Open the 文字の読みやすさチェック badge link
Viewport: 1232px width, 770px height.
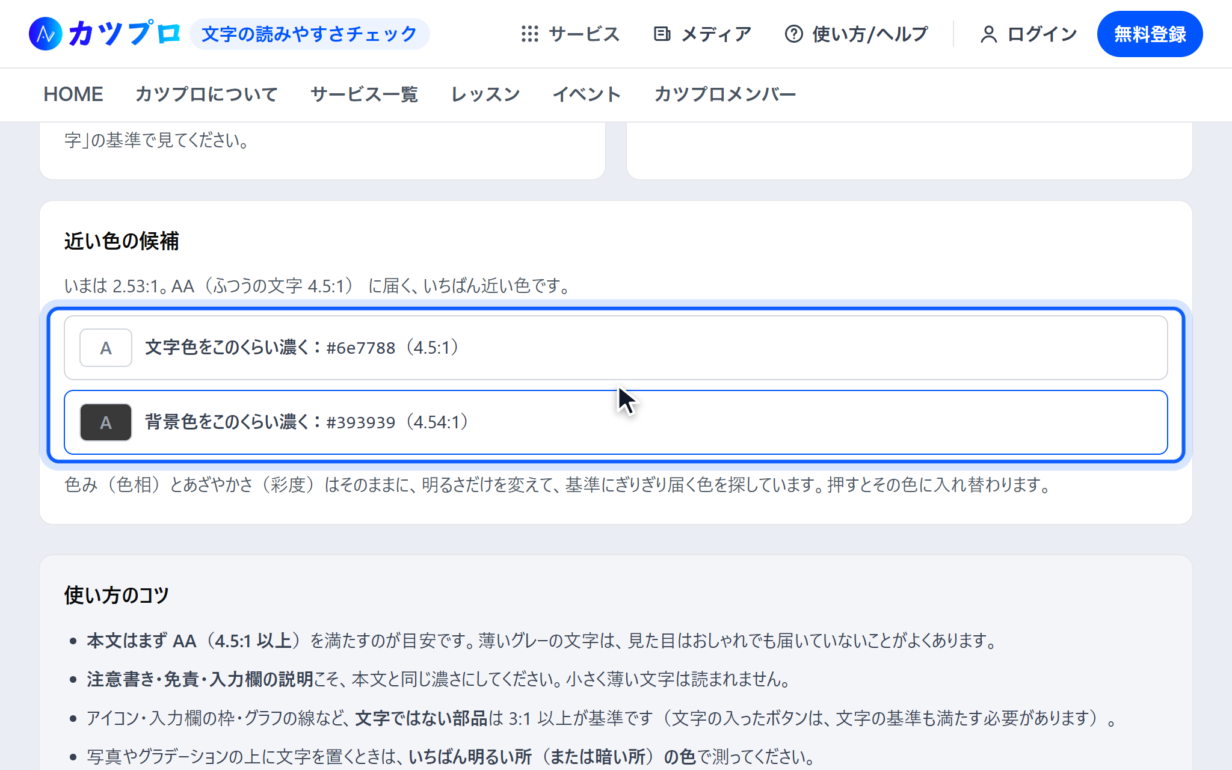click(x=309, y=34)
